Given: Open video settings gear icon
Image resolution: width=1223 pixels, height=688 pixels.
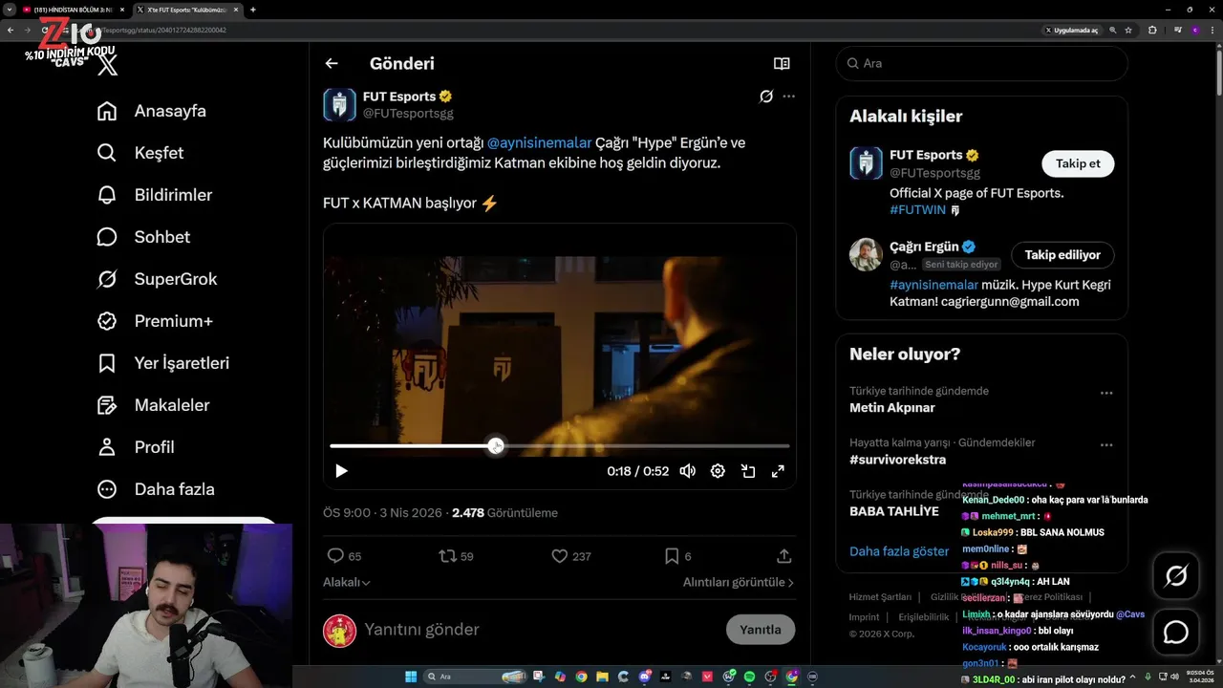Looking at the screenshot, I should pos(718,471).
